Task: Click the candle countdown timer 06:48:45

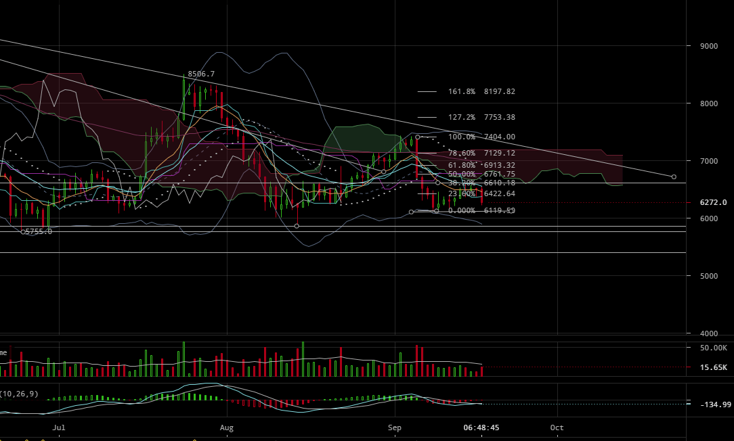Action: (481, 428)
